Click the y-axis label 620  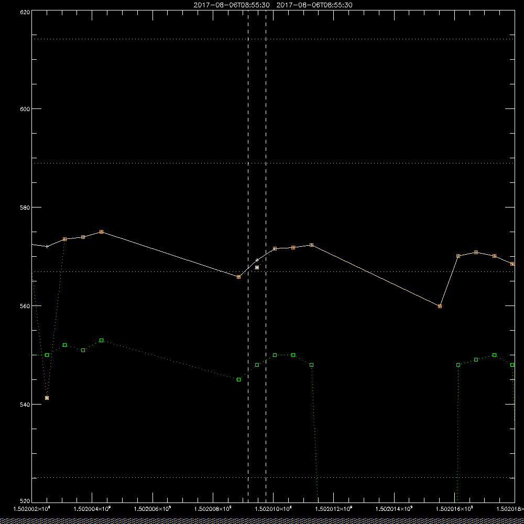(25, 12)
